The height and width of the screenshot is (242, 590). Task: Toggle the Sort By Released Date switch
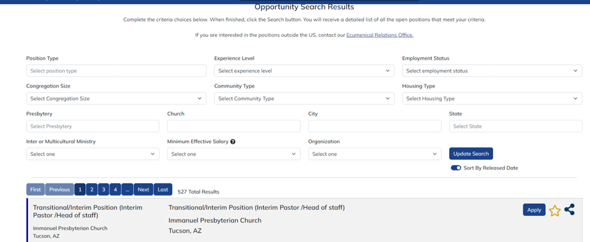click(456, 168)
